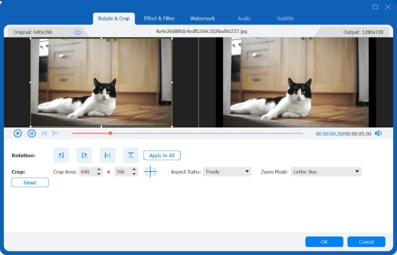This screenshot has height=255, width=397.
Task: Jump to the next frame
Action: tap(55, 133)
